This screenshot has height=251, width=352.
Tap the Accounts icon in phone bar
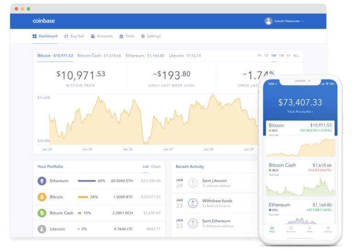pos(291,229)
